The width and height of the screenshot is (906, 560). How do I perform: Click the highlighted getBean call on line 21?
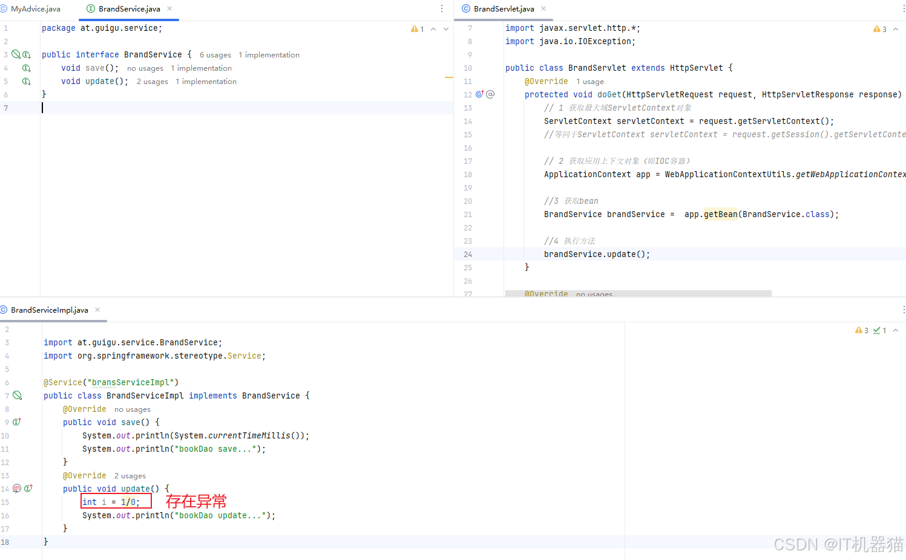tap(720, 215)
